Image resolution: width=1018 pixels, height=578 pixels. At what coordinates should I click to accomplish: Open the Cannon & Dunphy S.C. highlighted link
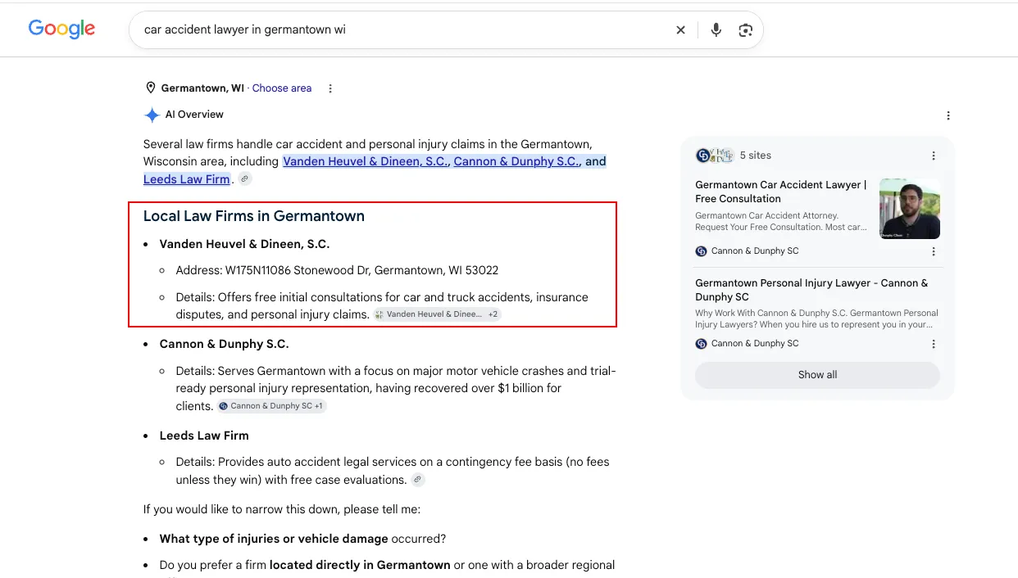[x=517, y=161]
